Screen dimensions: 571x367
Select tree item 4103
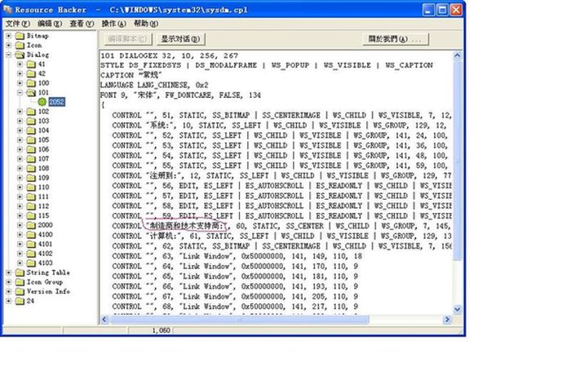click(45, 263)
